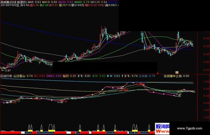Select the 箱顶: 6.95 label
210x135 pixels.
tap(69, 76)
